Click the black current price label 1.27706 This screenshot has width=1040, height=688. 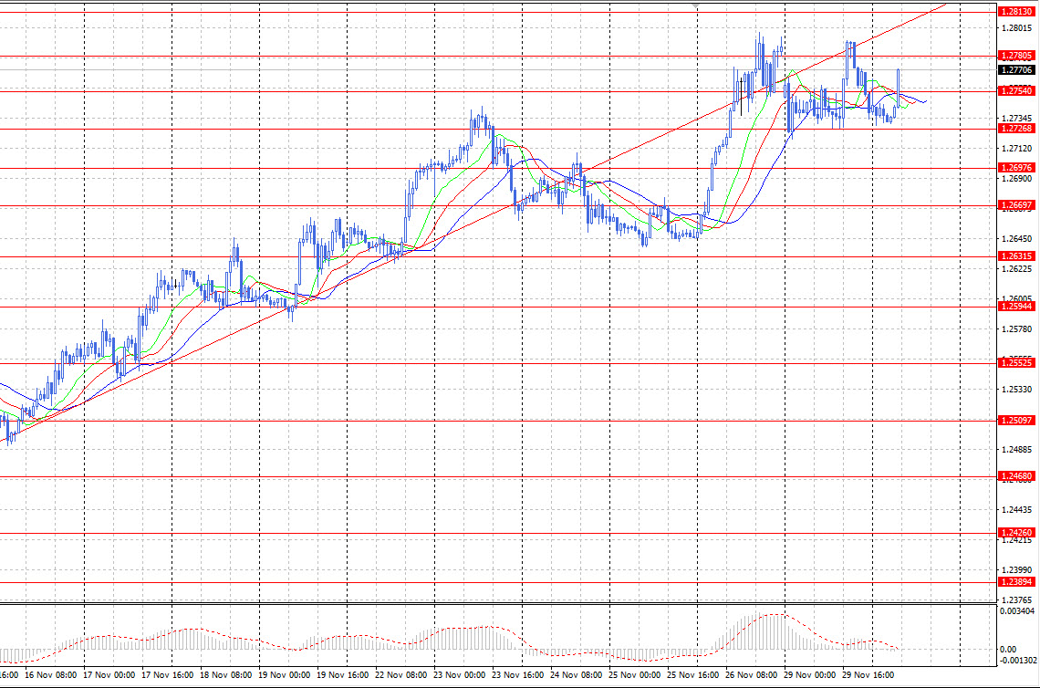(x=1016, y=69)
